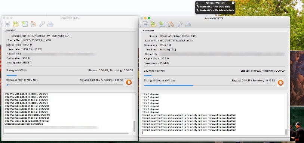
Task: Click right log vertical scrollbar
Action: (286, 132)
